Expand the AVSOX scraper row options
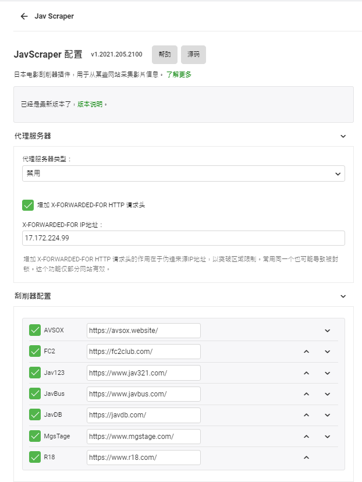The width and height of the screenshot is (362, 482). tap(327, 330)
